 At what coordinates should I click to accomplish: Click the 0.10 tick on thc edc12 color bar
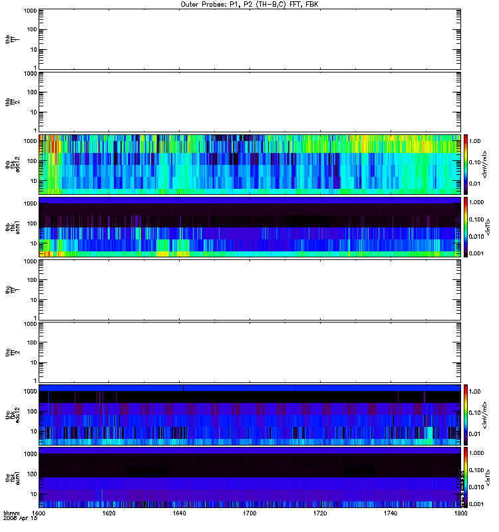click(475, 412)
